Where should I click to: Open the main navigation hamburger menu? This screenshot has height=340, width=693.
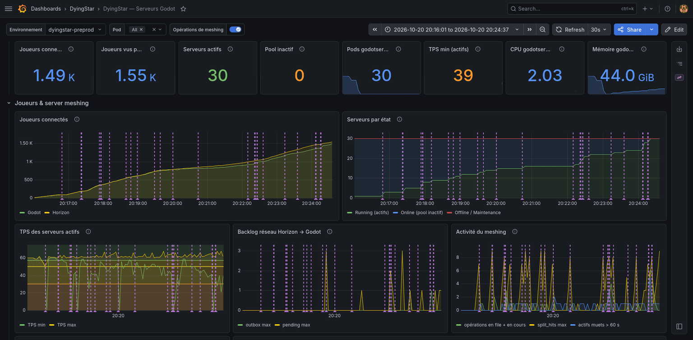click(x=9, y=9)
